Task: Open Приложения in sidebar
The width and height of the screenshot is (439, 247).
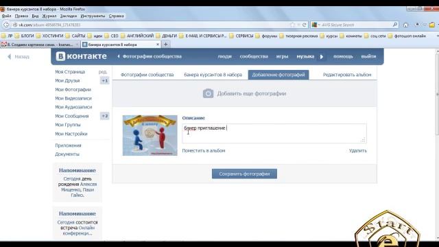Action: click(68, 145)
